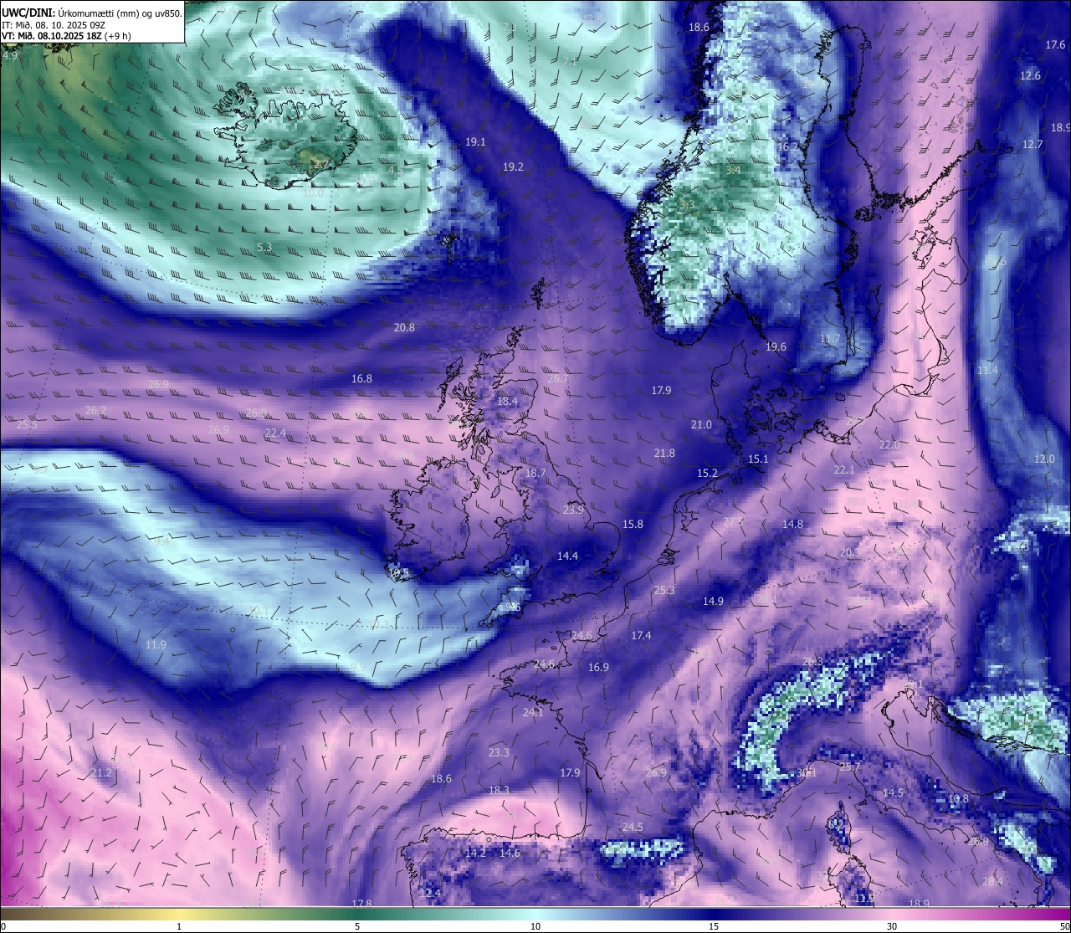Click the 15.2 value label
The width and height of the screenshot is (1071, 933).
707,474
